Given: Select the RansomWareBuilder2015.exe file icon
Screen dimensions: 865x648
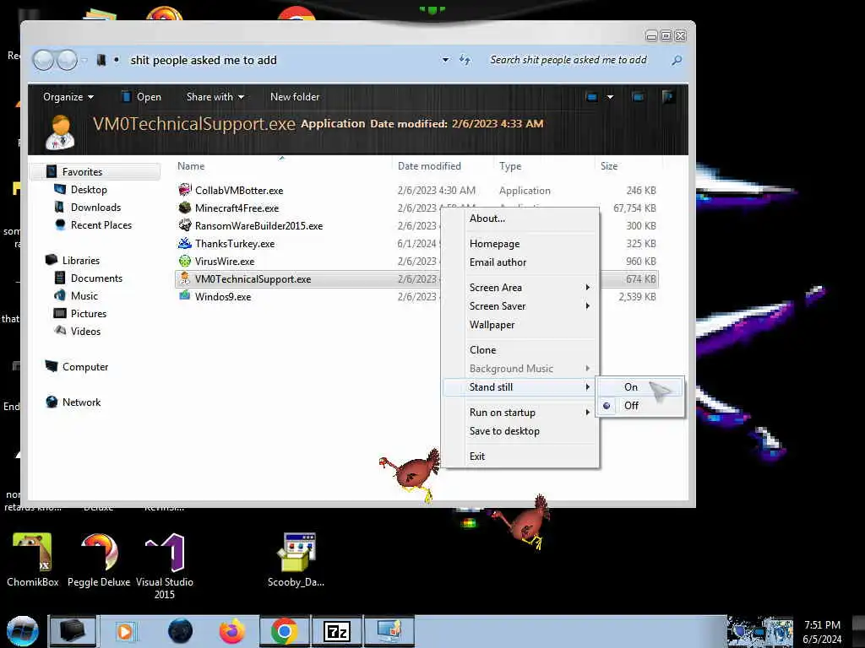Looking at the screenshot, I should pyautogui.click(x=185, y=225).
